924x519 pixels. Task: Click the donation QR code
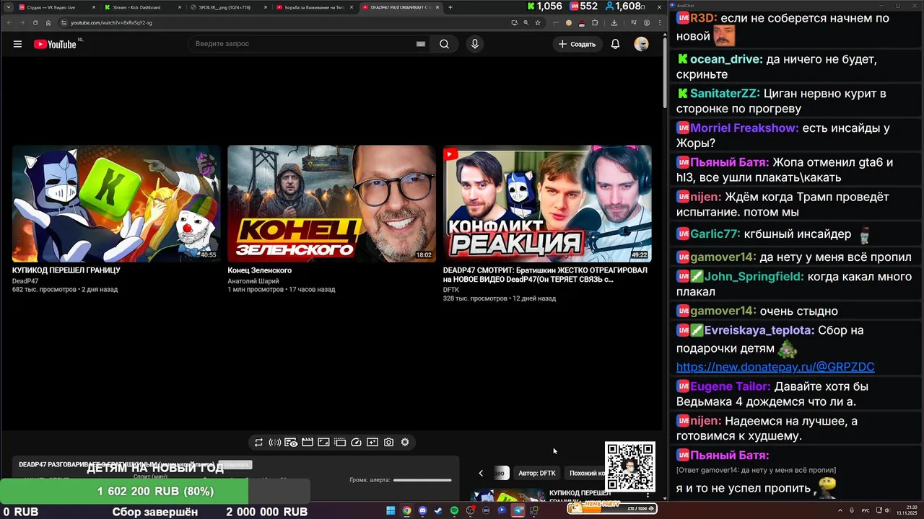pyautogui.click(x=629, y=466)
